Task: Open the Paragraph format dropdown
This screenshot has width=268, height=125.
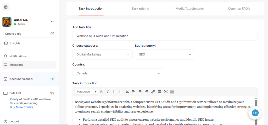Action: (x=86, y=92)
